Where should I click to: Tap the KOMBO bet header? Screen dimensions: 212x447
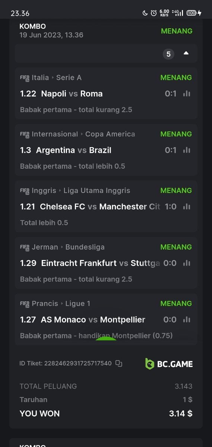[33, 26]
